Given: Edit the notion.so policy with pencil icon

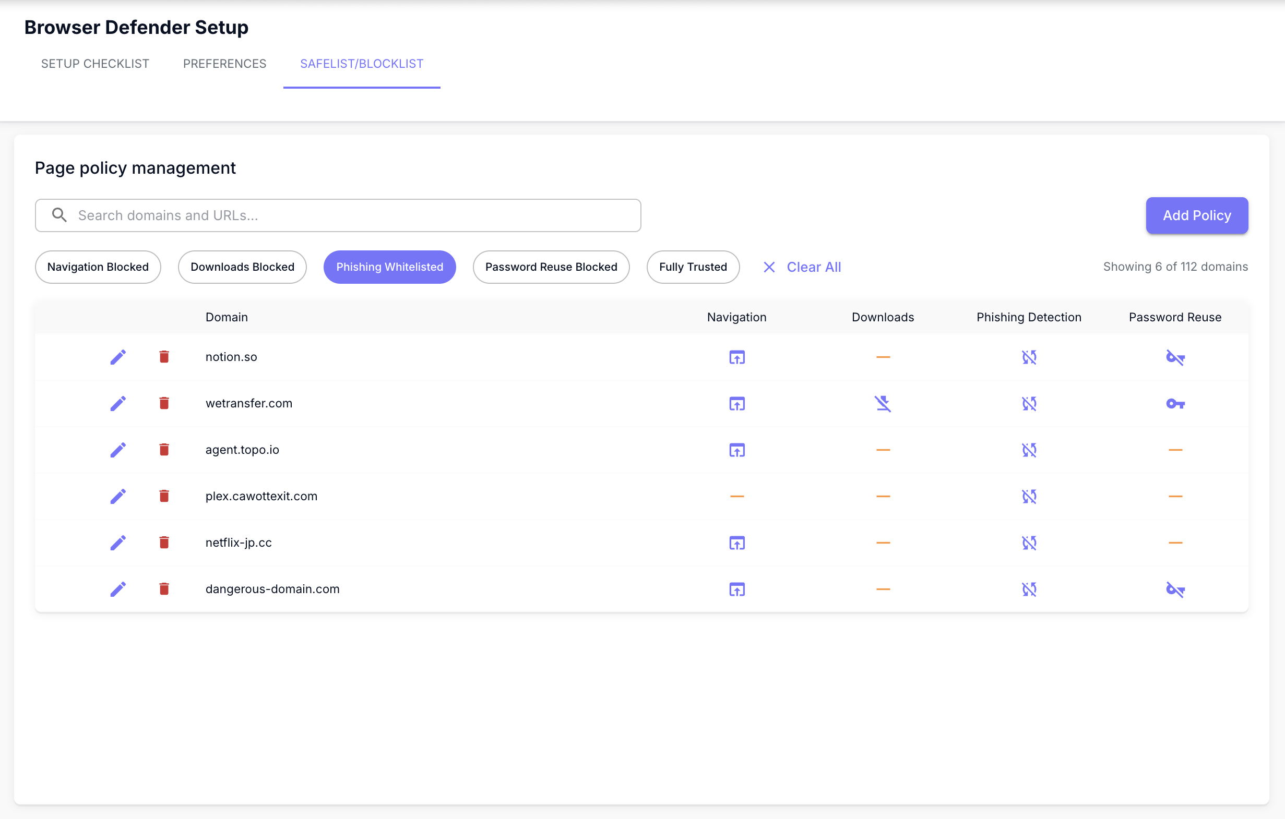Looking at the screenshot, I should (x=118, y=357).
